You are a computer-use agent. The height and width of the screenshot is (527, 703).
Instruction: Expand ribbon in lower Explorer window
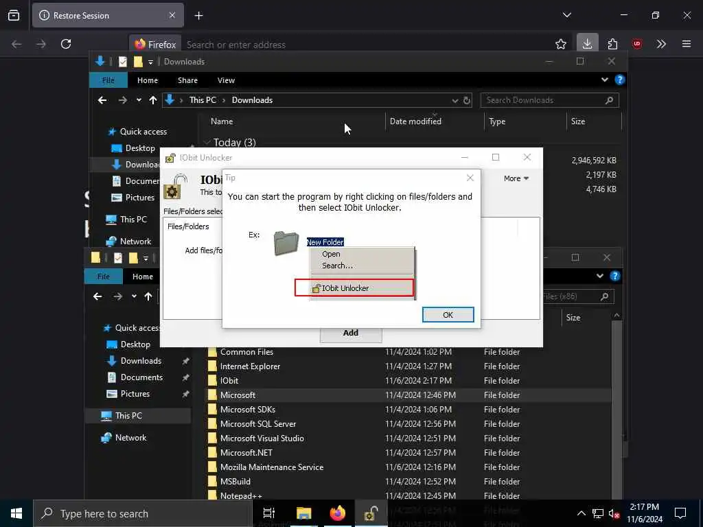pos(600,276)
